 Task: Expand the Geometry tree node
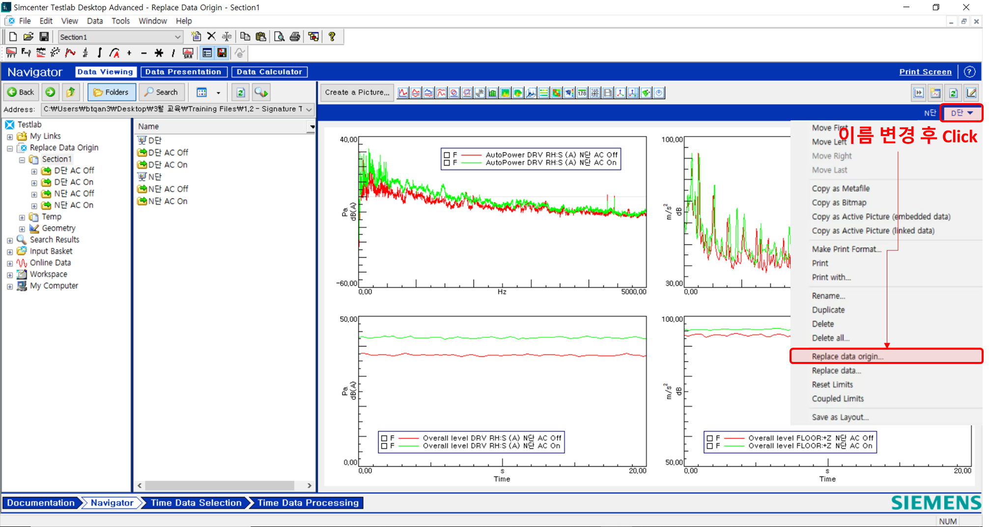(22, 229)
